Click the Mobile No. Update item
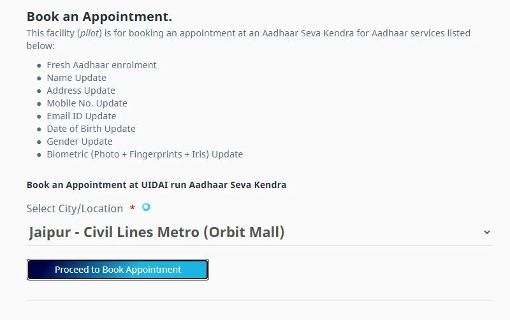Screen dimensions: 510x320 point(87,103)
